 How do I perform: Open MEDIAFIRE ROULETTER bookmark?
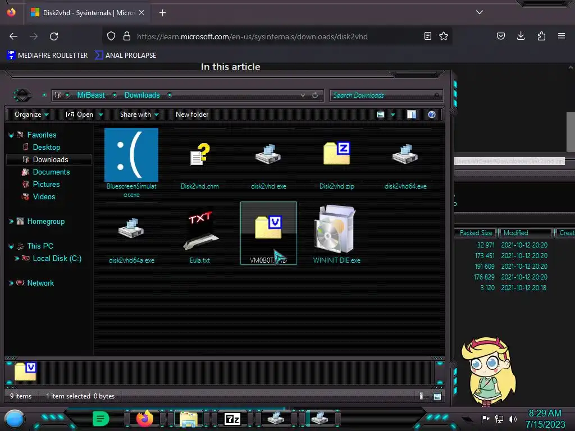point(47,56)
